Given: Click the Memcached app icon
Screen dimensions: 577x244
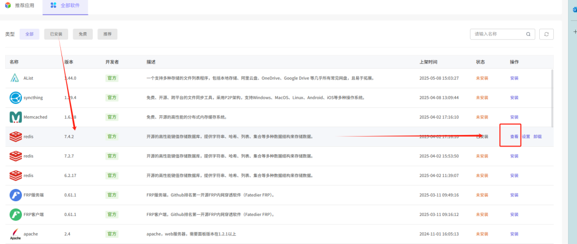Looking at the screenshot, I should tap(15, 117).
